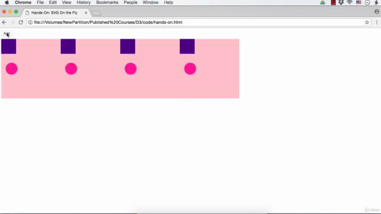
Task: Bookmark this page with the star icon
Action: click(367, 23)
